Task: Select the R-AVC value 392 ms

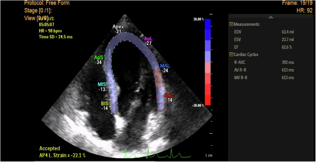Action: click(x=288, y=63)
